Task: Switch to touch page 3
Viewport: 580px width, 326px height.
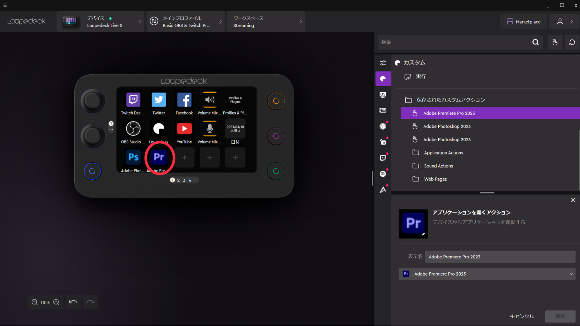Action: click(184, 180)
